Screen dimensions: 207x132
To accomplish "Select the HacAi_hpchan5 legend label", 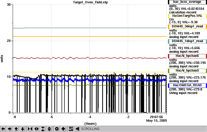I will click(187, 71).
